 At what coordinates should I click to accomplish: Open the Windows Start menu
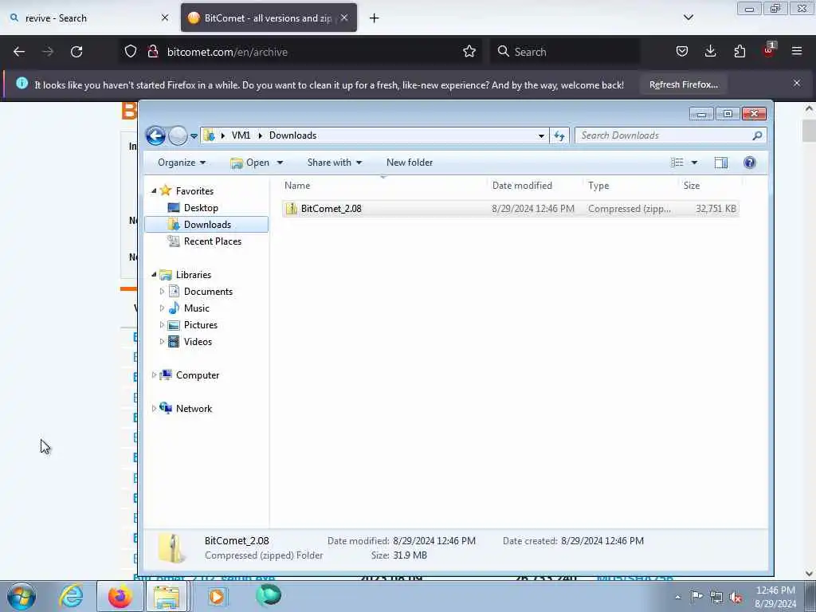pos(22,596)
